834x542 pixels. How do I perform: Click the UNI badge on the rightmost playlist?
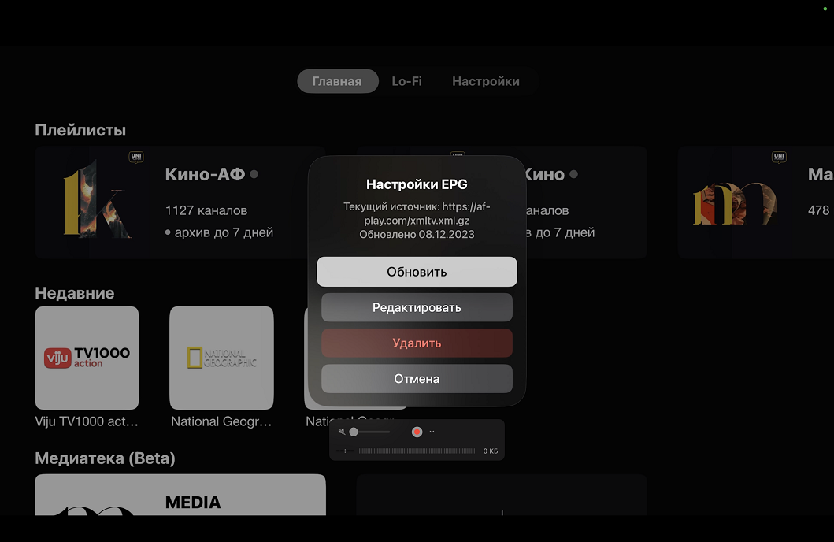(x=779, y=157)
